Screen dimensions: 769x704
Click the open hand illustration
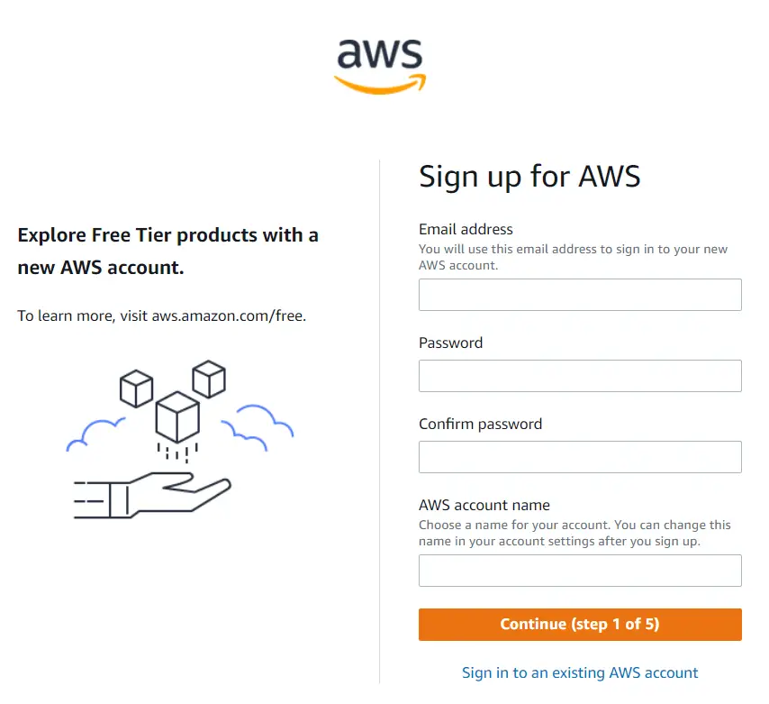click(152, 495)
